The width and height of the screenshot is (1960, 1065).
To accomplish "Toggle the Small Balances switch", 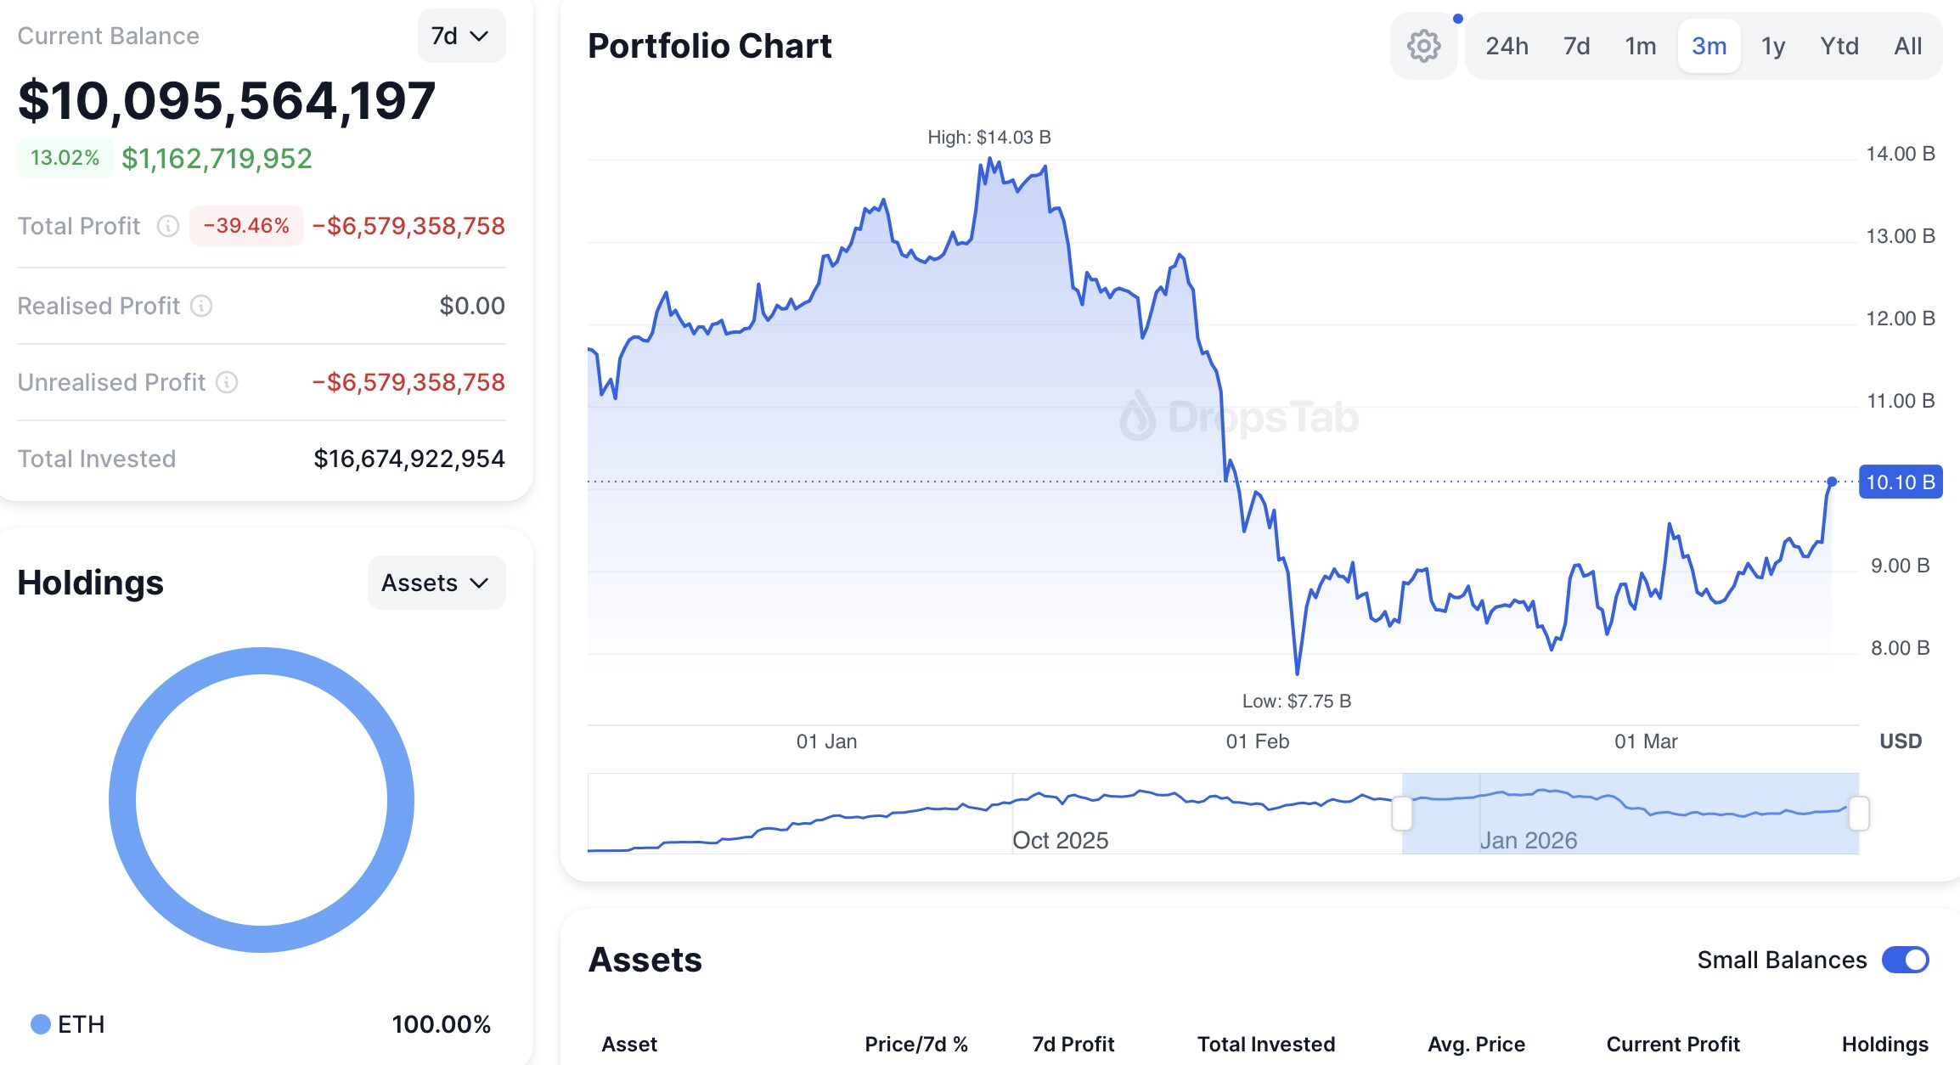I will coord(1905,960).
